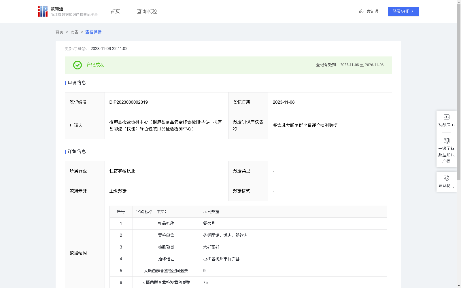461x288 pixels.
Task: Click the scrollbar down arrow
Action: tap(459, 286)
